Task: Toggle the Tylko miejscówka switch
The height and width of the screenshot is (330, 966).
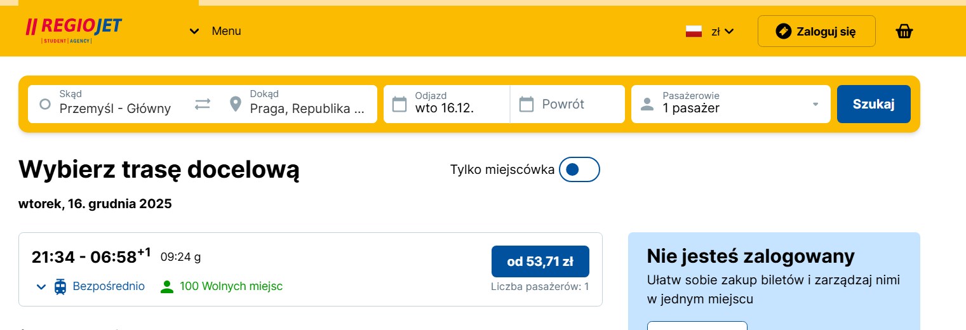Action: (579, 169)
